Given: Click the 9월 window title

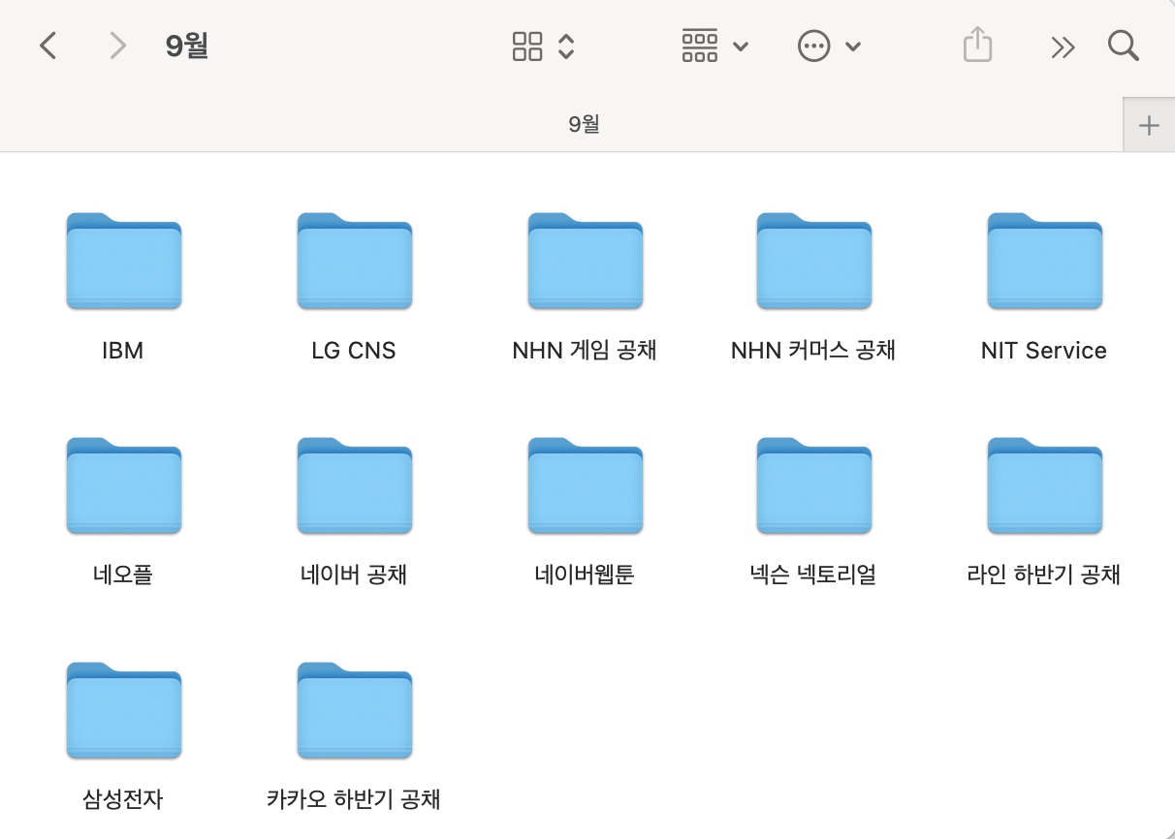Looking at the screenshot, I should (x=186, y=46).
